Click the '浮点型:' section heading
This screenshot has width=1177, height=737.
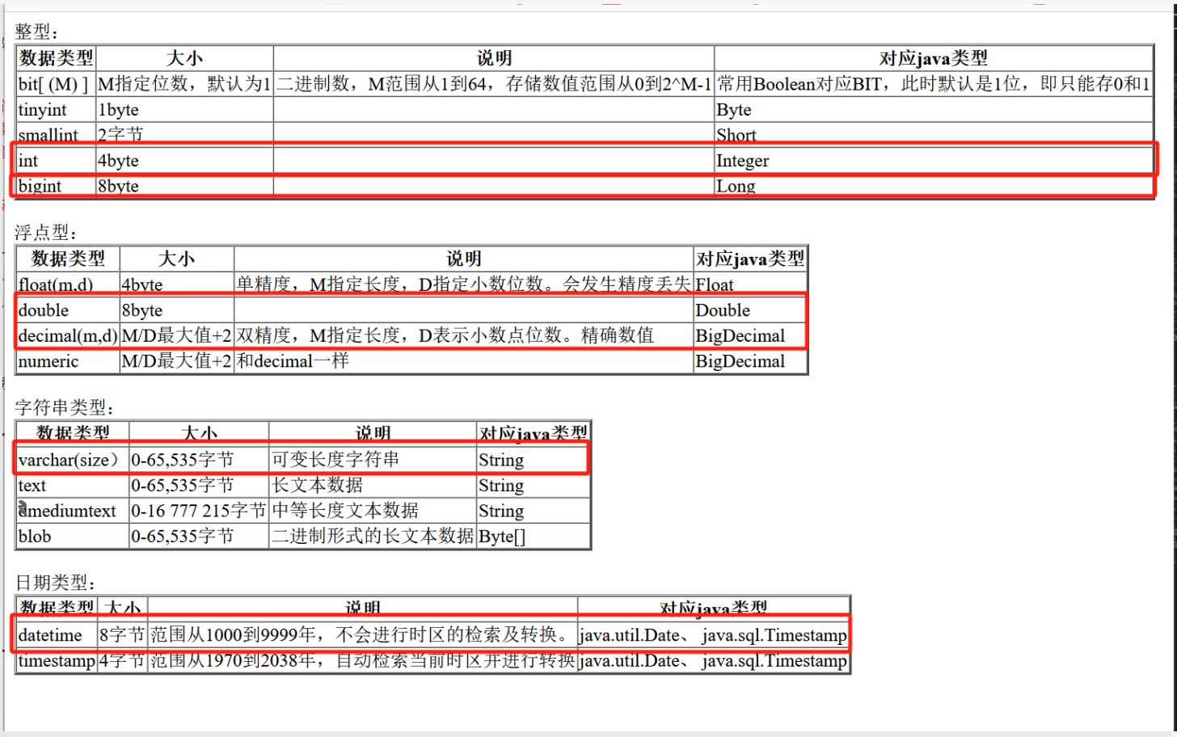point(46,233)
